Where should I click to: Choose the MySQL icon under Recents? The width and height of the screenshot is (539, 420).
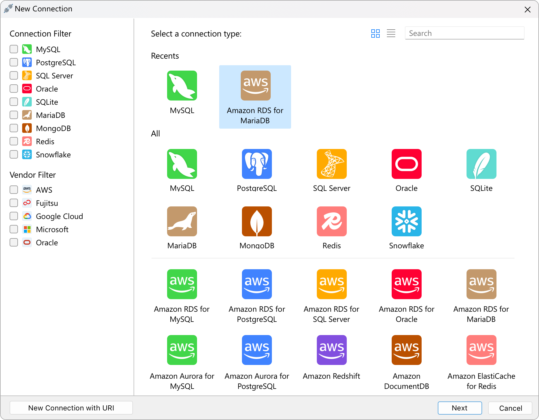click(x=182, y=86)
